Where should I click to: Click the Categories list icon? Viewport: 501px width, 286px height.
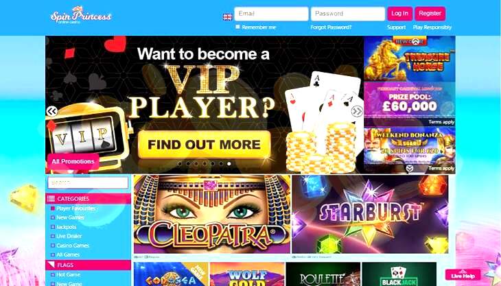tap(51, 198)
